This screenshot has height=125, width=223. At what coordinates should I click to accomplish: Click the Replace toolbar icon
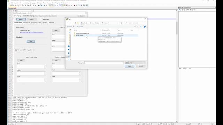pyautogui.click(x=41, y=5)
